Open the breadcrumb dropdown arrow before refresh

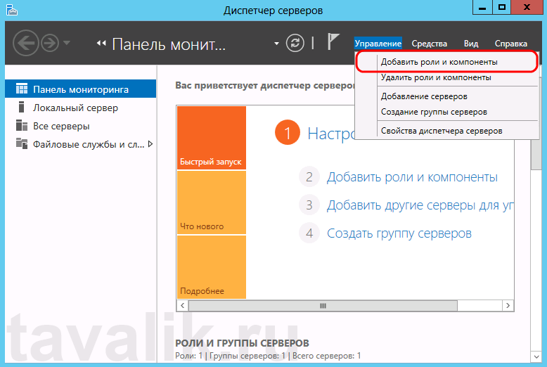tap(277, 44)
